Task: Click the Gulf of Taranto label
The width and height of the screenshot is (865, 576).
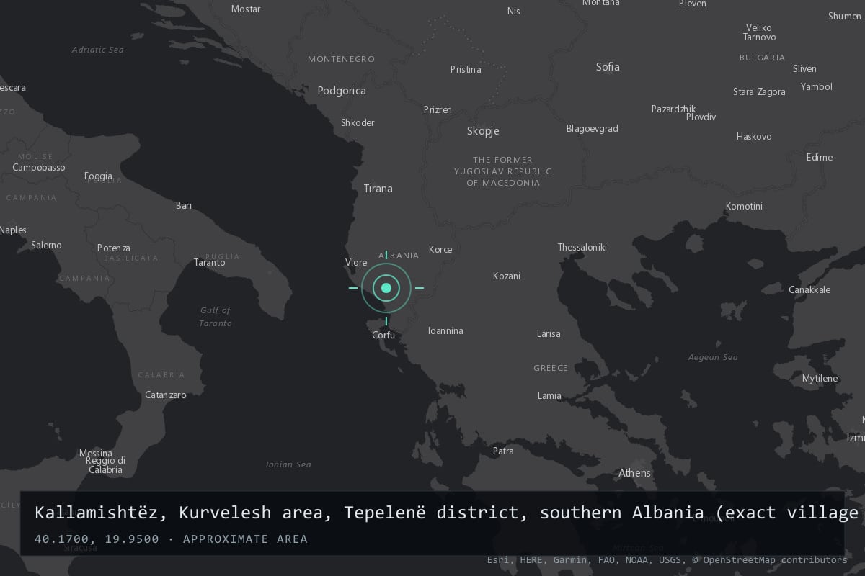Action: click(x=215, y=317)
